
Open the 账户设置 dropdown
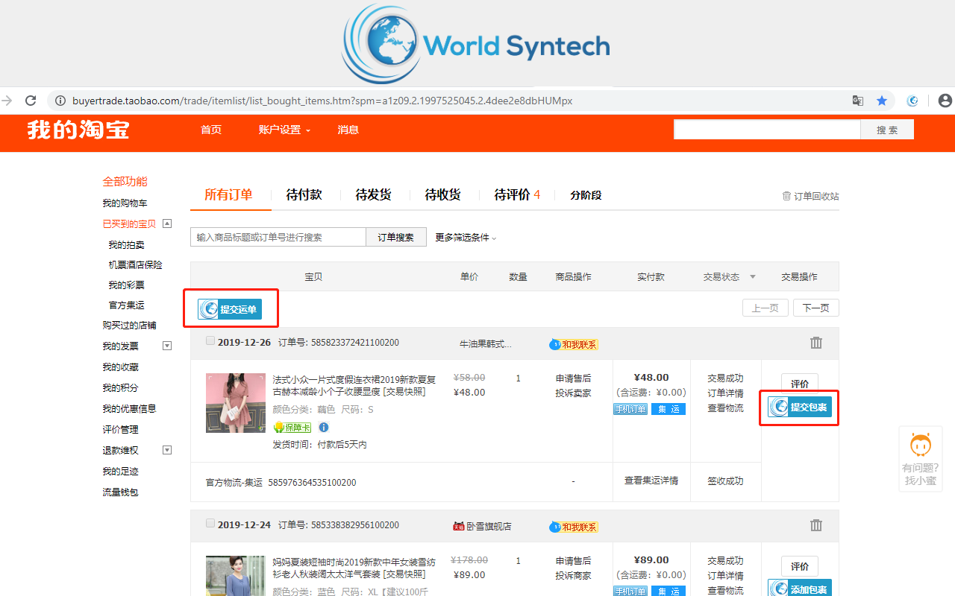pos(284,130)
